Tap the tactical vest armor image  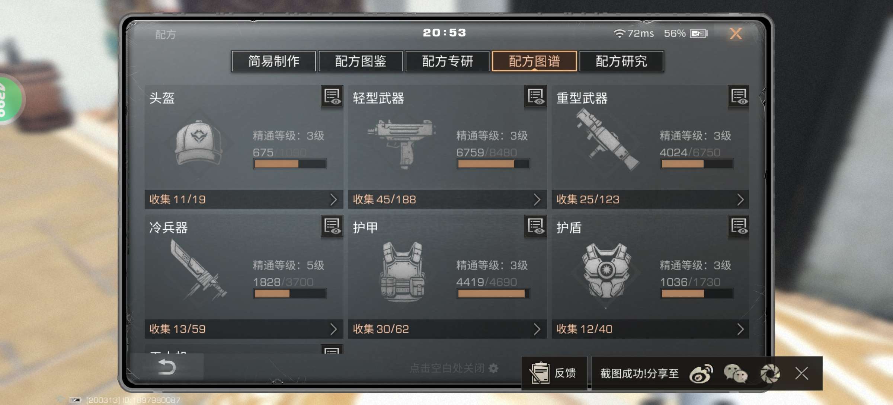pos(403,271)
